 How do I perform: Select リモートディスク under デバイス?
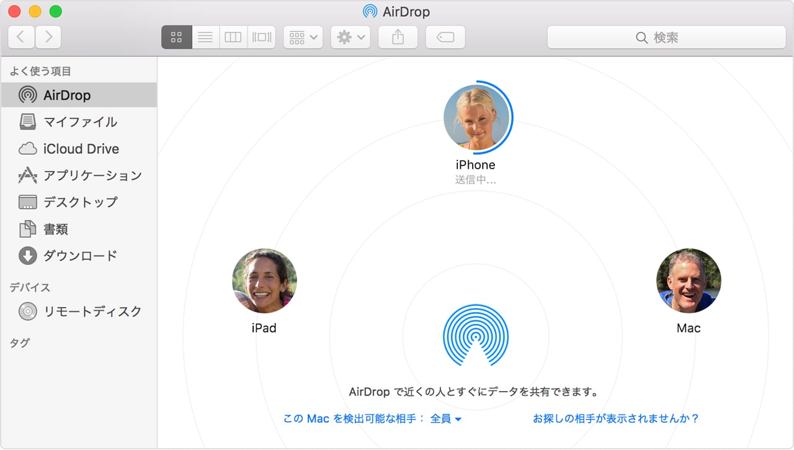point(79,311)
